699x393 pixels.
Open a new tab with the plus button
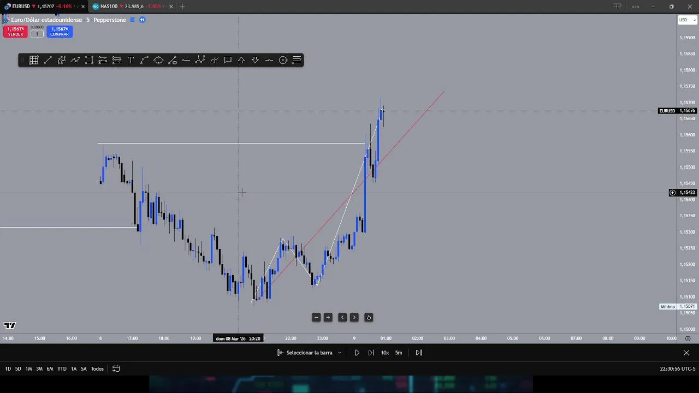[x=182, y=7]
